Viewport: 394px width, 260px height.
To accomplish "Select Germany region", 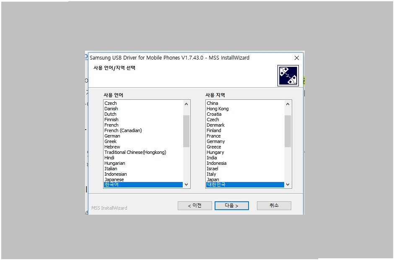I will (x=245, y=141).
